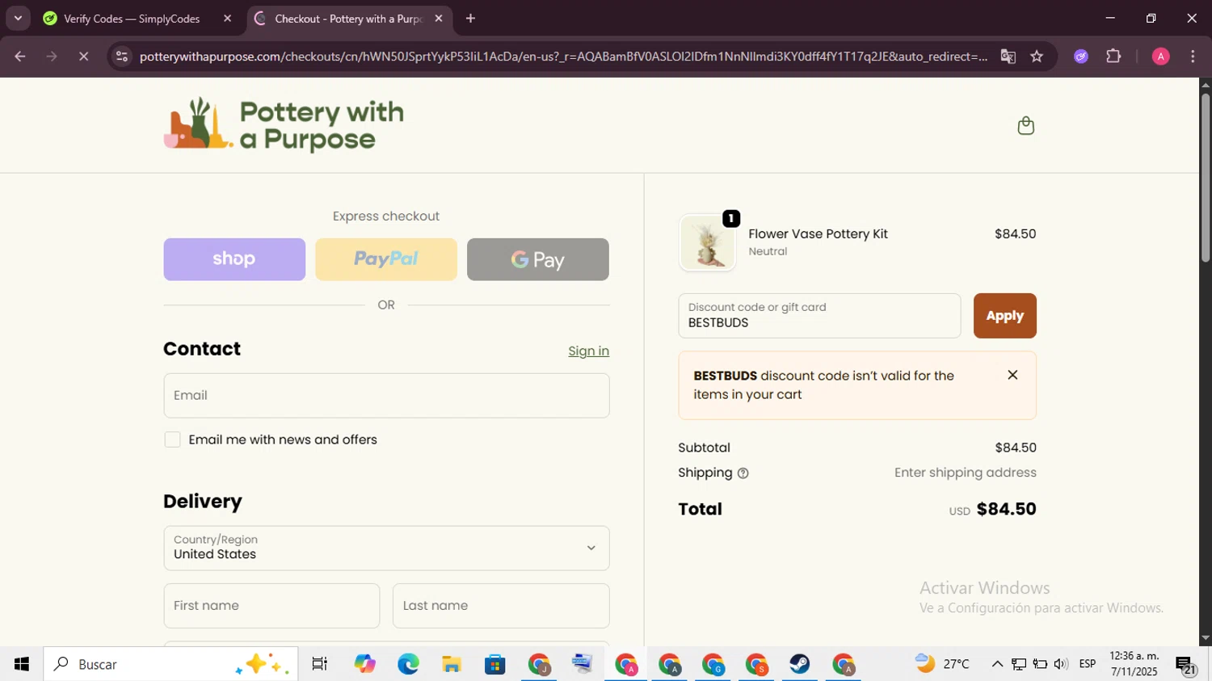Open Microsoft Store from the taskbar
The width and height of the screenshot is (1212, 681).
click(x=494, y=664)
